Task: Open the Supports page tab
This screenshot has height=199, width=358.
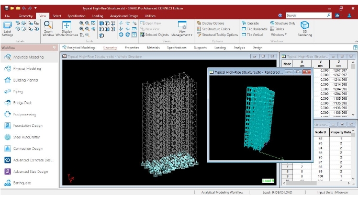Action: coord(200,48)
